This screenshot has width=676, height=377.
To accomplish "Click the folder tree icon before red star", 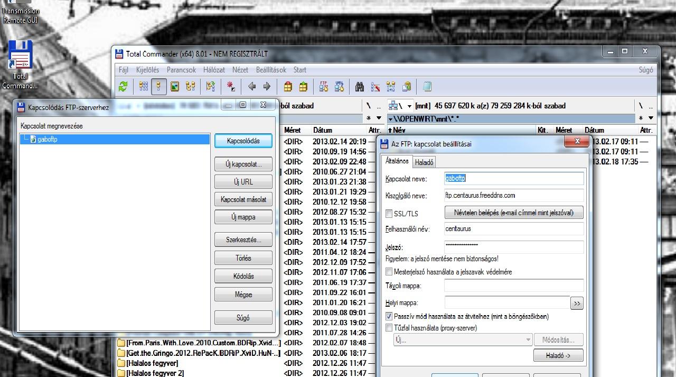I will coord(210,86).
